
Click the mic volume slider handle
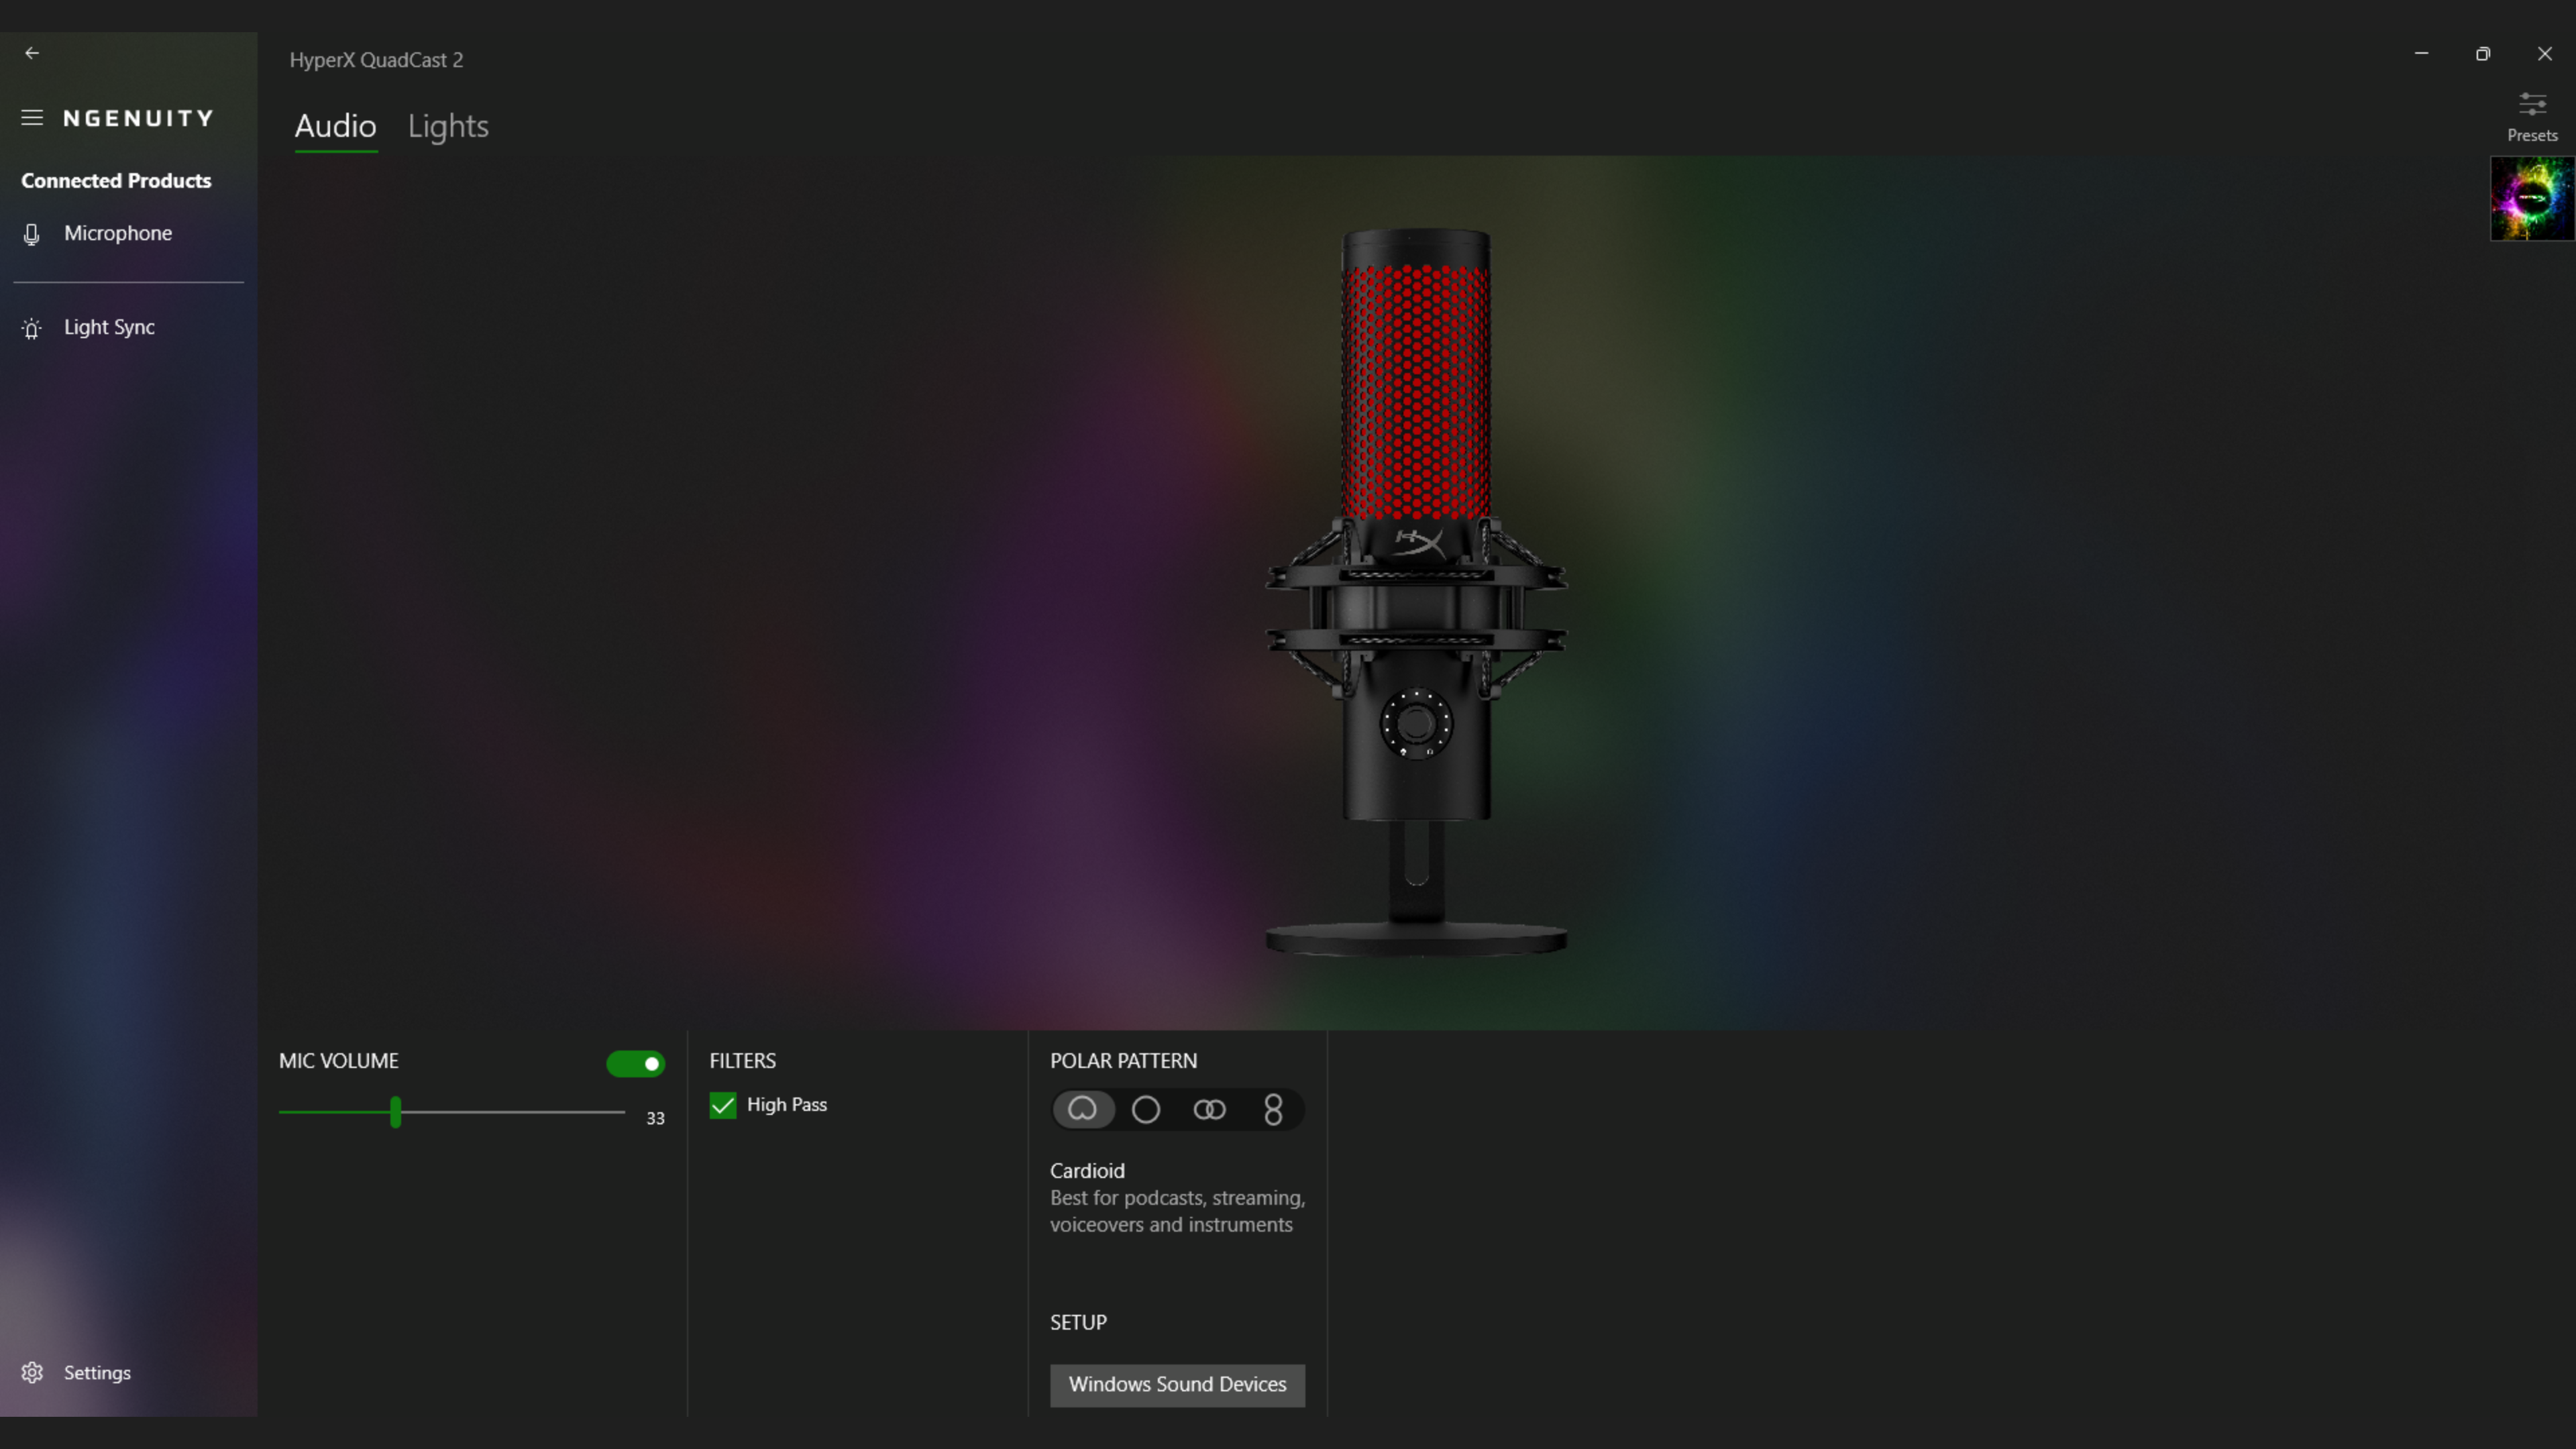(396, 1112)
